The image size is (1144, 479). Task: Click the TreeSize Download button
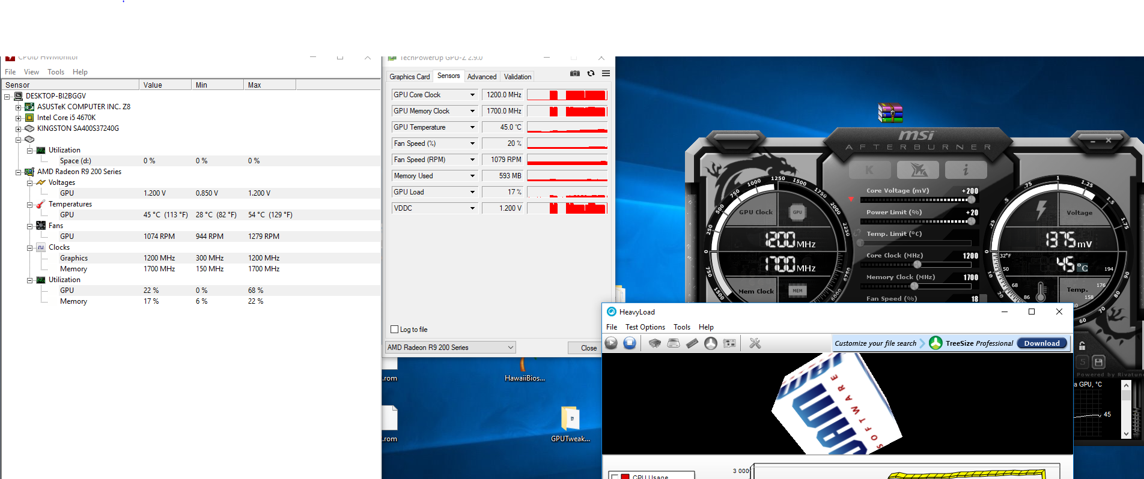(1042, 343)
